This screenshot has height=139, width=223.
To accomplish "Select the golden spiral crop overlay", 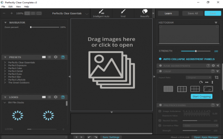I will coord(208,89).
